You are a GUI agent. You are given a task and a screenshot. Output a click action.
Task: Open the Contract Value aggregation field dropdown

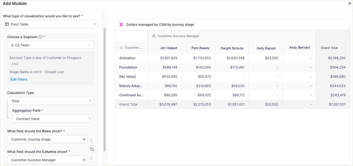coord(53,119)
